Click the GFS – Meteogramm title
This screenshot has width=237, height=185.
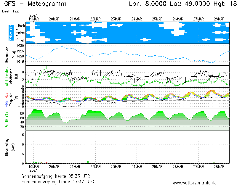pos(35,4)
